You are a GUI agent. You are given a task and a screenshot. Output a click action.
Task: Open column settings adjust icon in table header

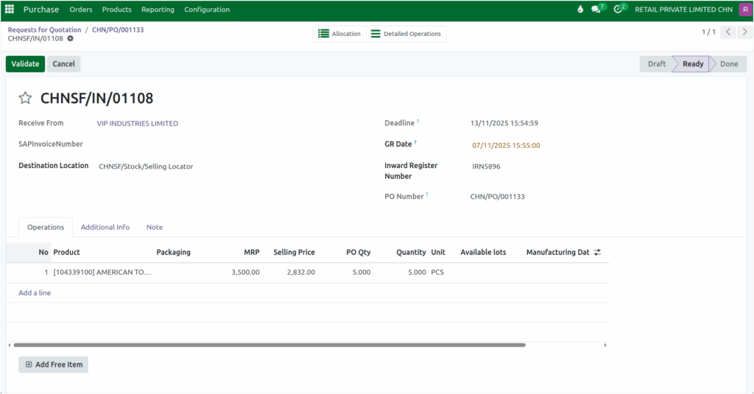pos(597,252)
